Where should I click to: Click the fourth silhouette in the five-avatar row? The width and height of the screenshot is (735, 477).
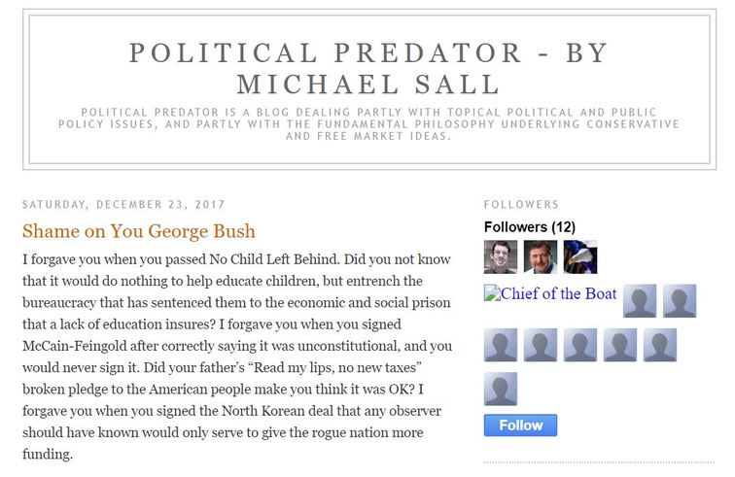tap(619, 345)
